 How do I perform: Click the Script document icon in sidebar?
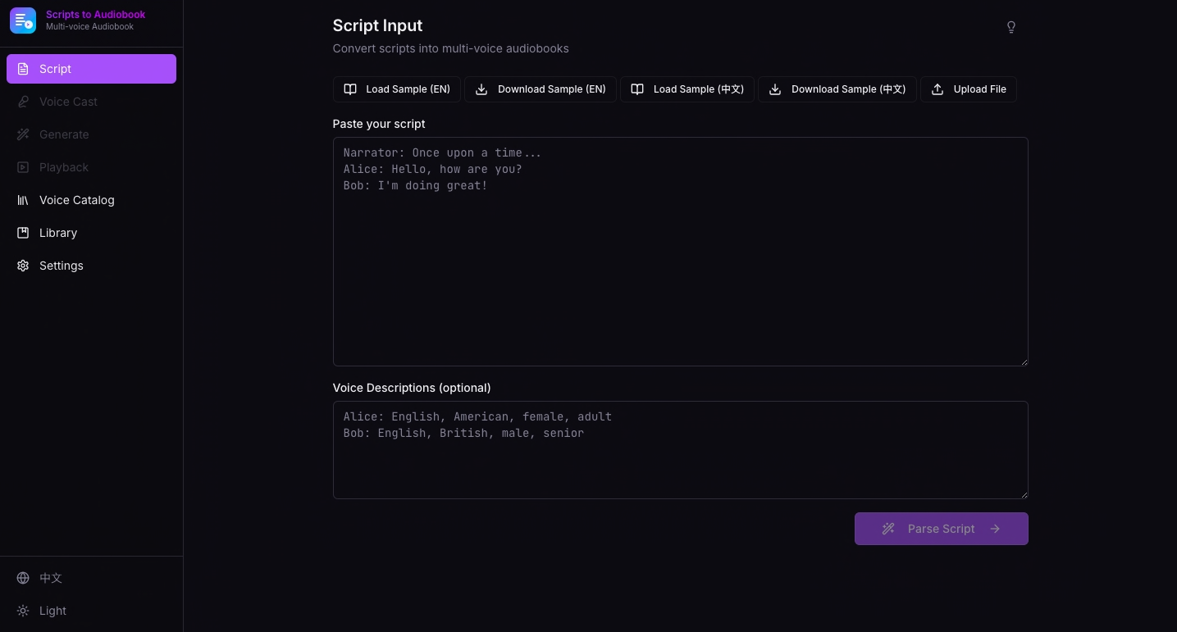pyautogui.click(x=23, y=69)
